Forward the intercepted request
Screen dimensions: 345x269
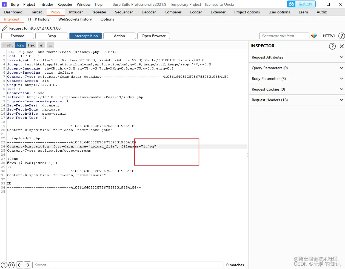(x=18, y=36)
